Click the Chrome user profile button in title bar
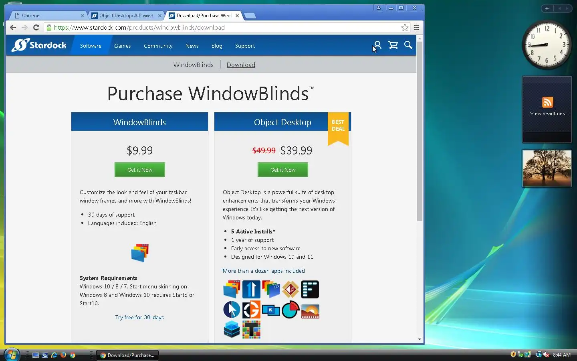The image size is (577, 361). (x=379, y=8)
